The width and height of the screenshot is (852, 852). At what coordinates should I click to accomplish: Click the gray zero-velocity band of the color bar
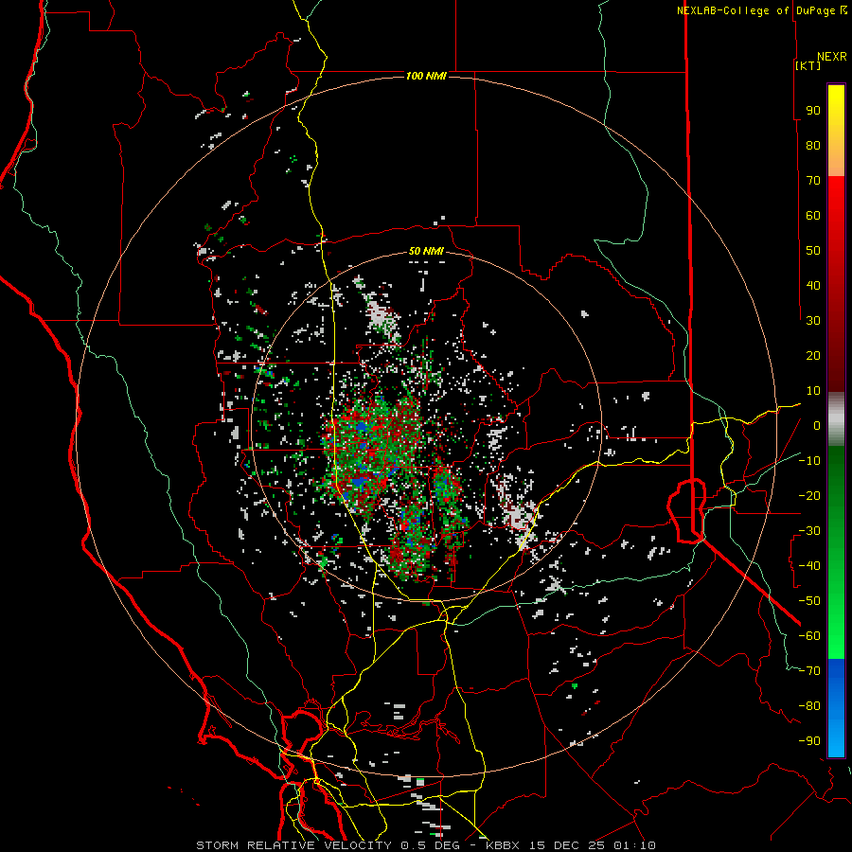(x=836, y=419)
